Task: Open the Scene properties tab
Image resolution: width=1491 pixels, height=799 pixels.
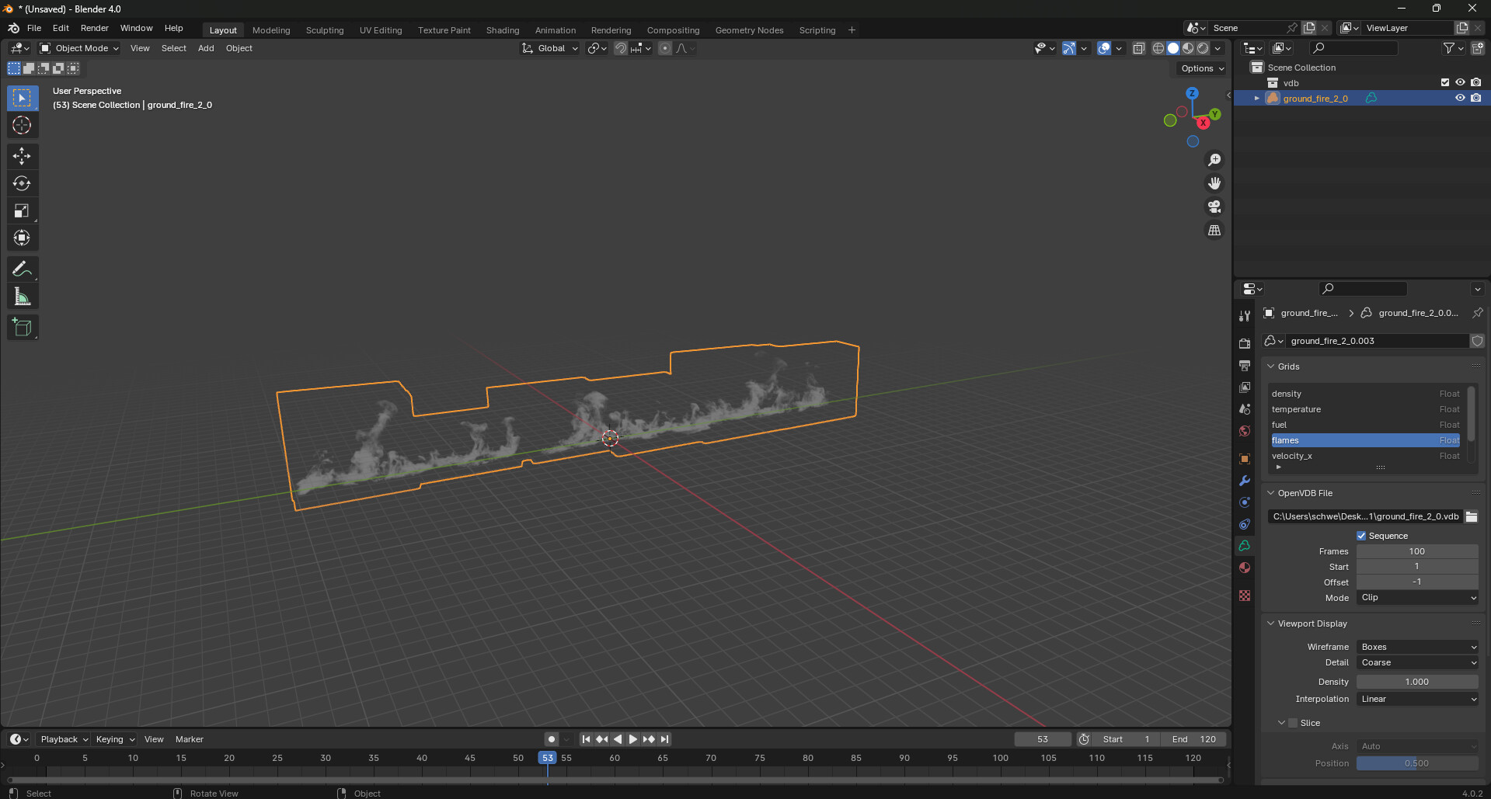Action: click(1245, 408)
